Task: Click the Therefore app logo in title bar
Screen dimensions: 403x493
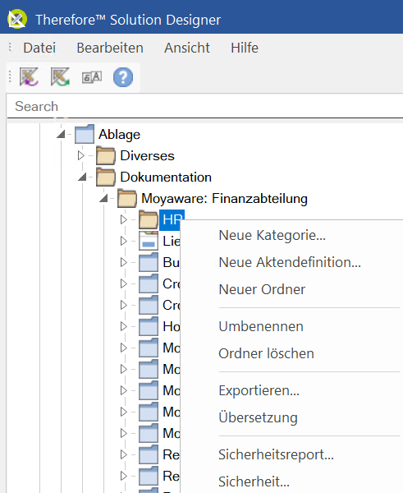Action: (17, 19)
